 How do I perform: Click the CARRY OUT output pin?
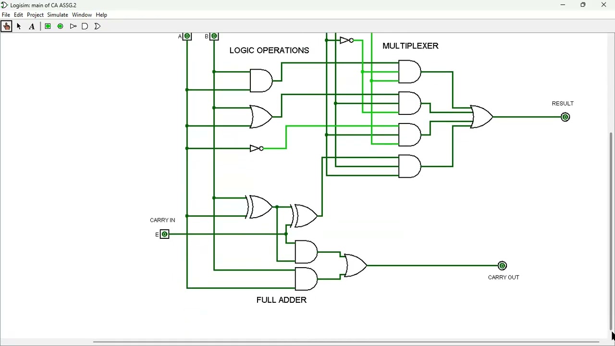502,265
